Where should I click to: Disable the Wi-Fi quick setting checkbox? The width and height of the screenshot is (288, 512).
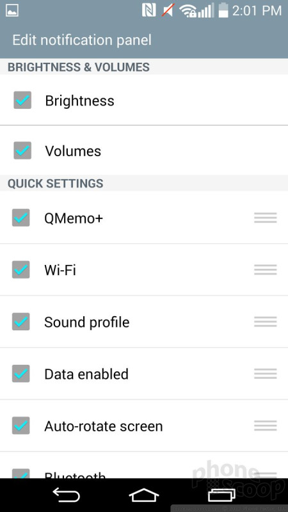(x=21, y=269)
